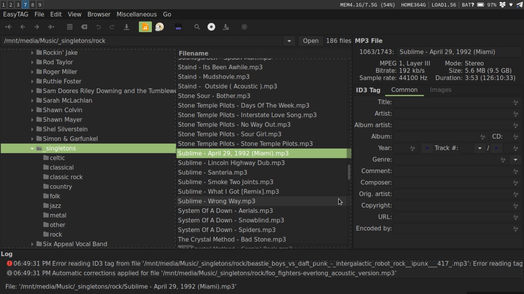Click the Telegram paper-plane tray icon
524x294 pixels.
tap(519, 5)
